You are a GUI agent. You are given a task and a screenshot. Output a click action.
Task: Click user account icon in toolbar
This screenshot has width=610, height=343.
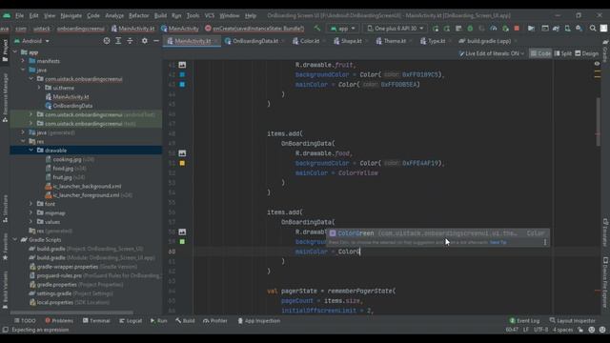click(x=603, y=29)
